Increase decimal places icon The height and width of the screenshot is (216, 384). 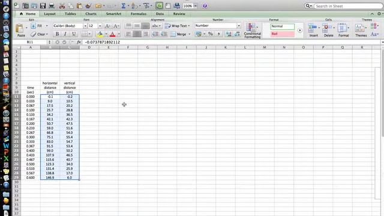229,34
